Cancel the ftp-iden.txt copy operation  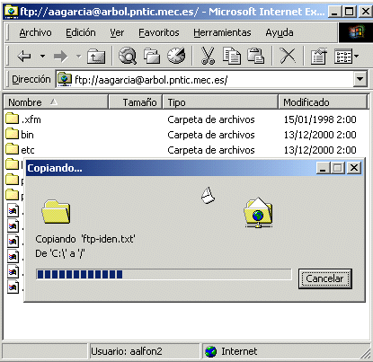pyautogui.click(x=325, y=278)
